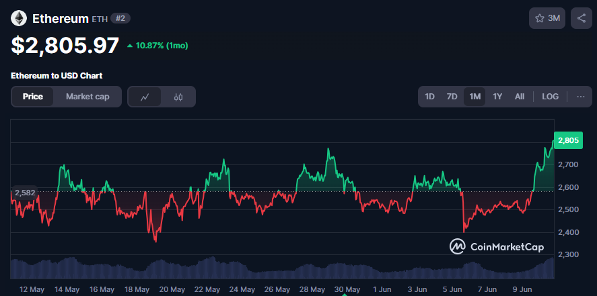Switch to line chart view
This screenshot has height=296, width=597.
click(144, 97)
